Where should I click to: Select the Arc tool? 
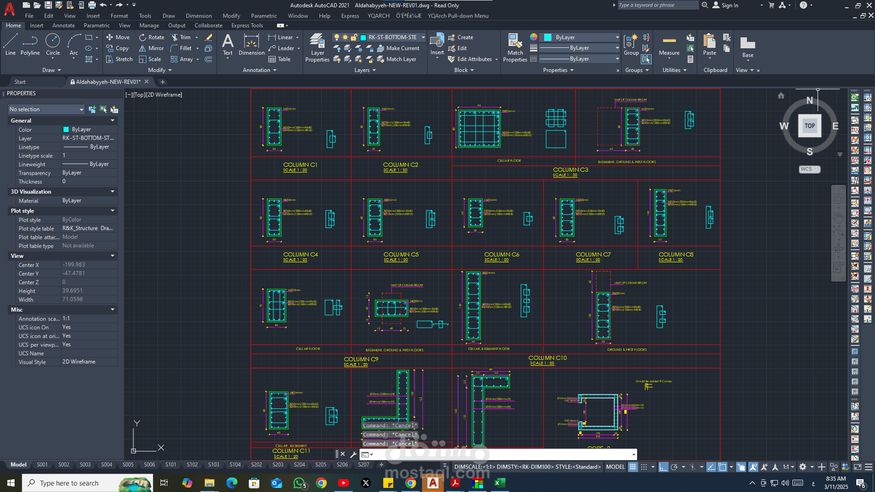74,45
